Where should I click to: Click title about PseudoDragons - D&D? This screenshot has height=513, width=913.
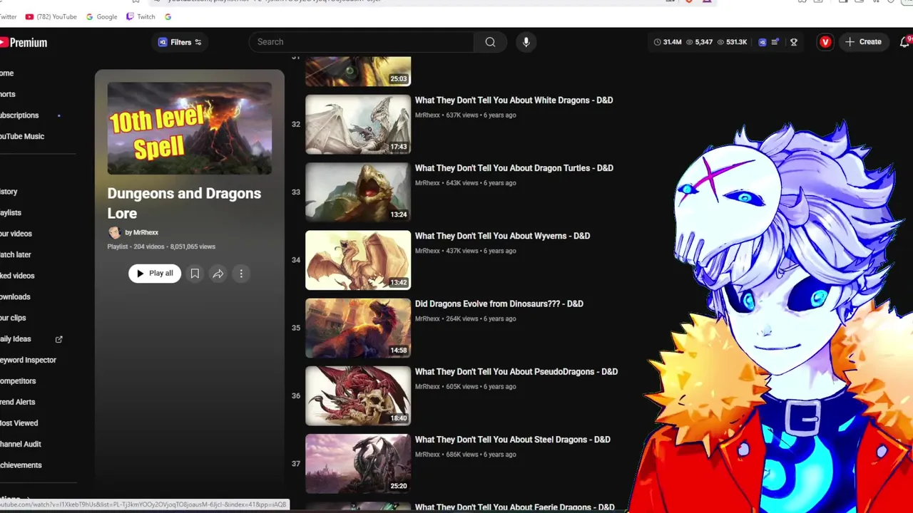pyautogui.click(x=516, y=372)
